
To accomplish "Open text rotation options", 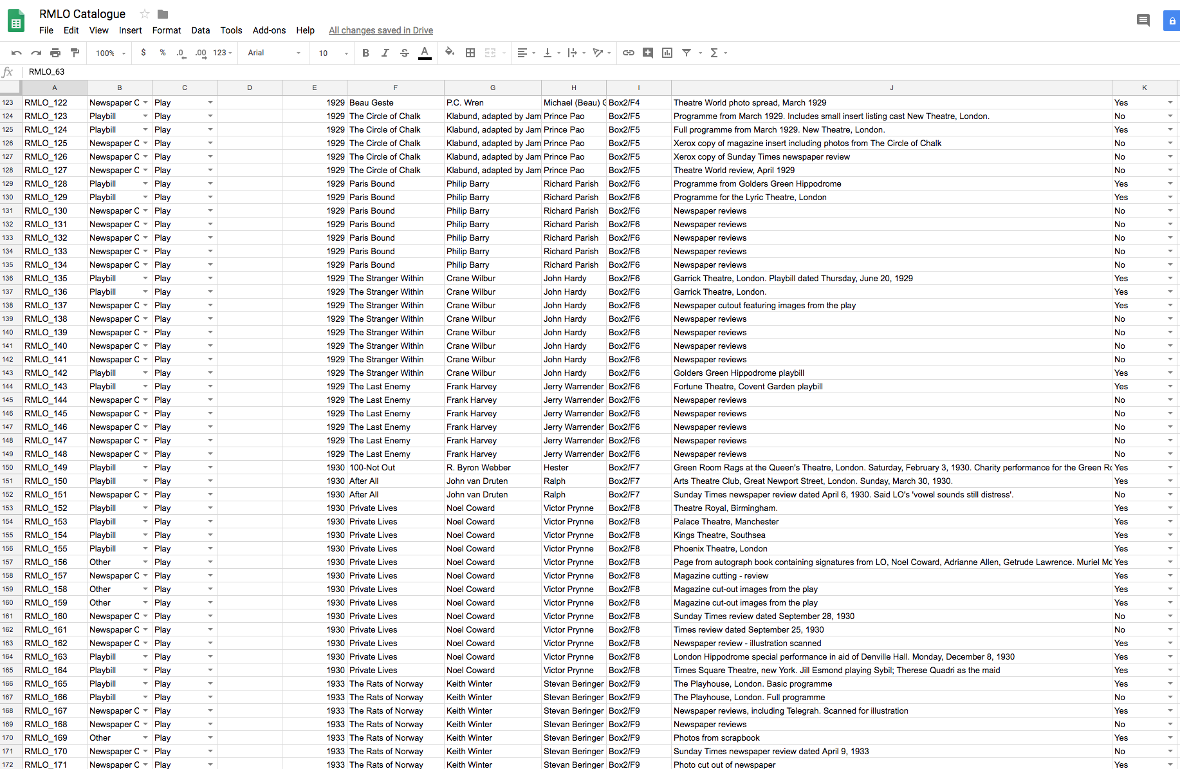I will click(x=602, y=53).
